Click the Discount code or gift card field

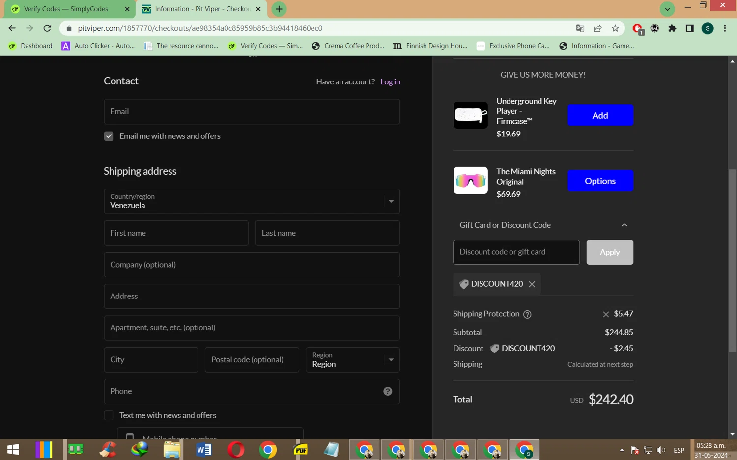[516, 252]
